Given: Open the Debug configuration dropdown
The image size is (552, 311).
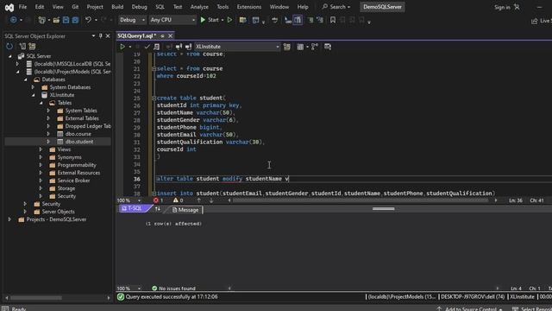Looking at the screenshot, I should [132, 20].
